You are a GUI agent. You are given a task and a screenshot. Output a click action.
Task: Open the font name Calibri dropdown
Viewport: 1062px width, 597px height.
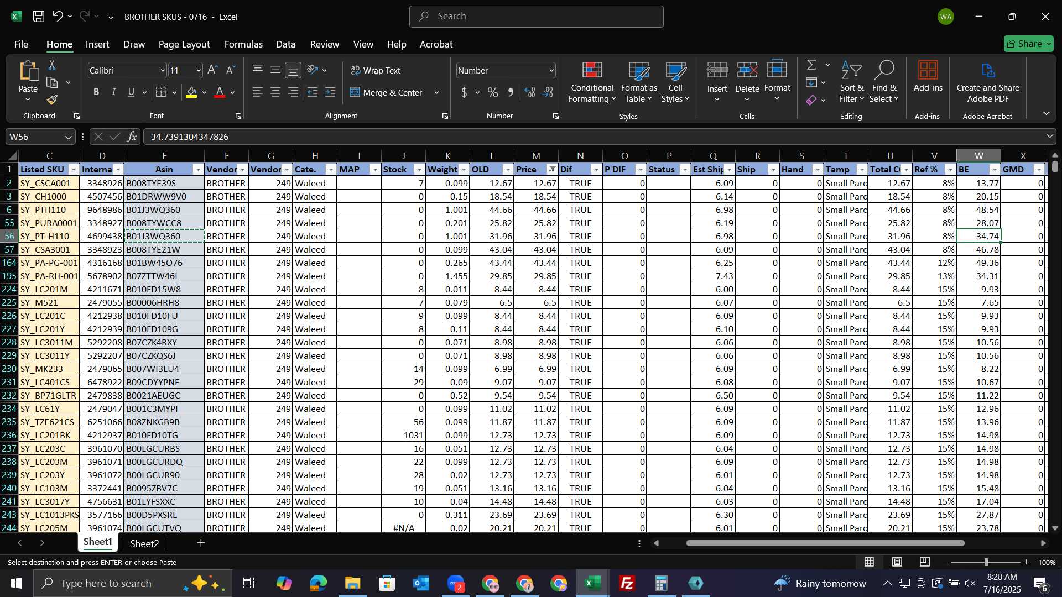pyautogui.click(x=162, y=71)
